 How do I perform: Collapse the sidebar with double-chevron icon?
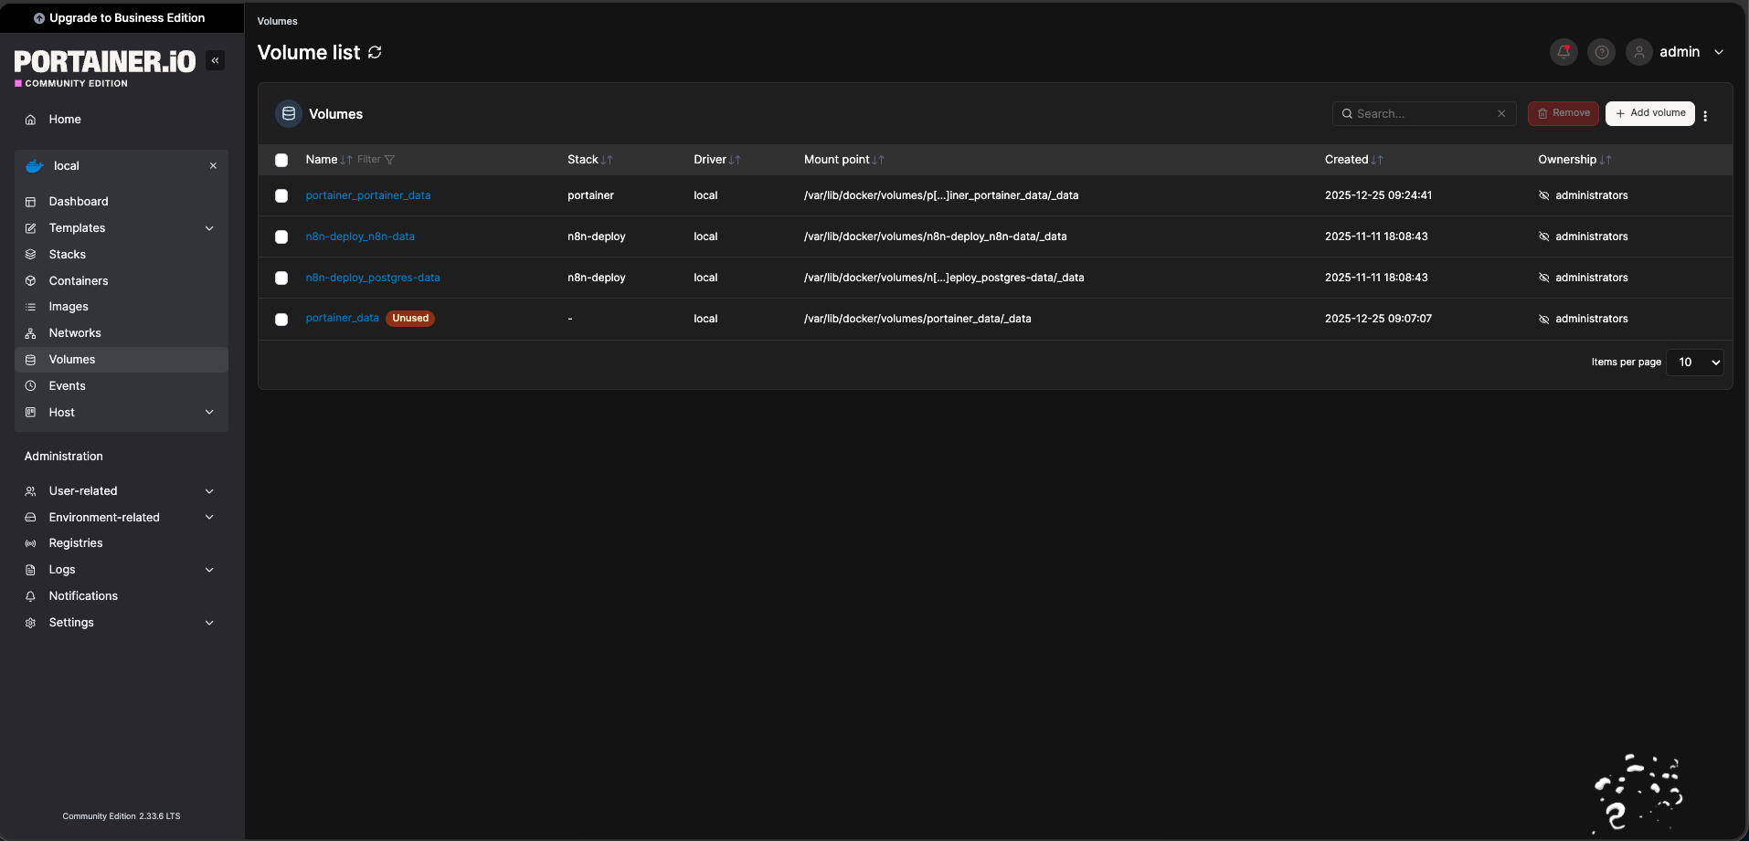(x=216, y=60)
